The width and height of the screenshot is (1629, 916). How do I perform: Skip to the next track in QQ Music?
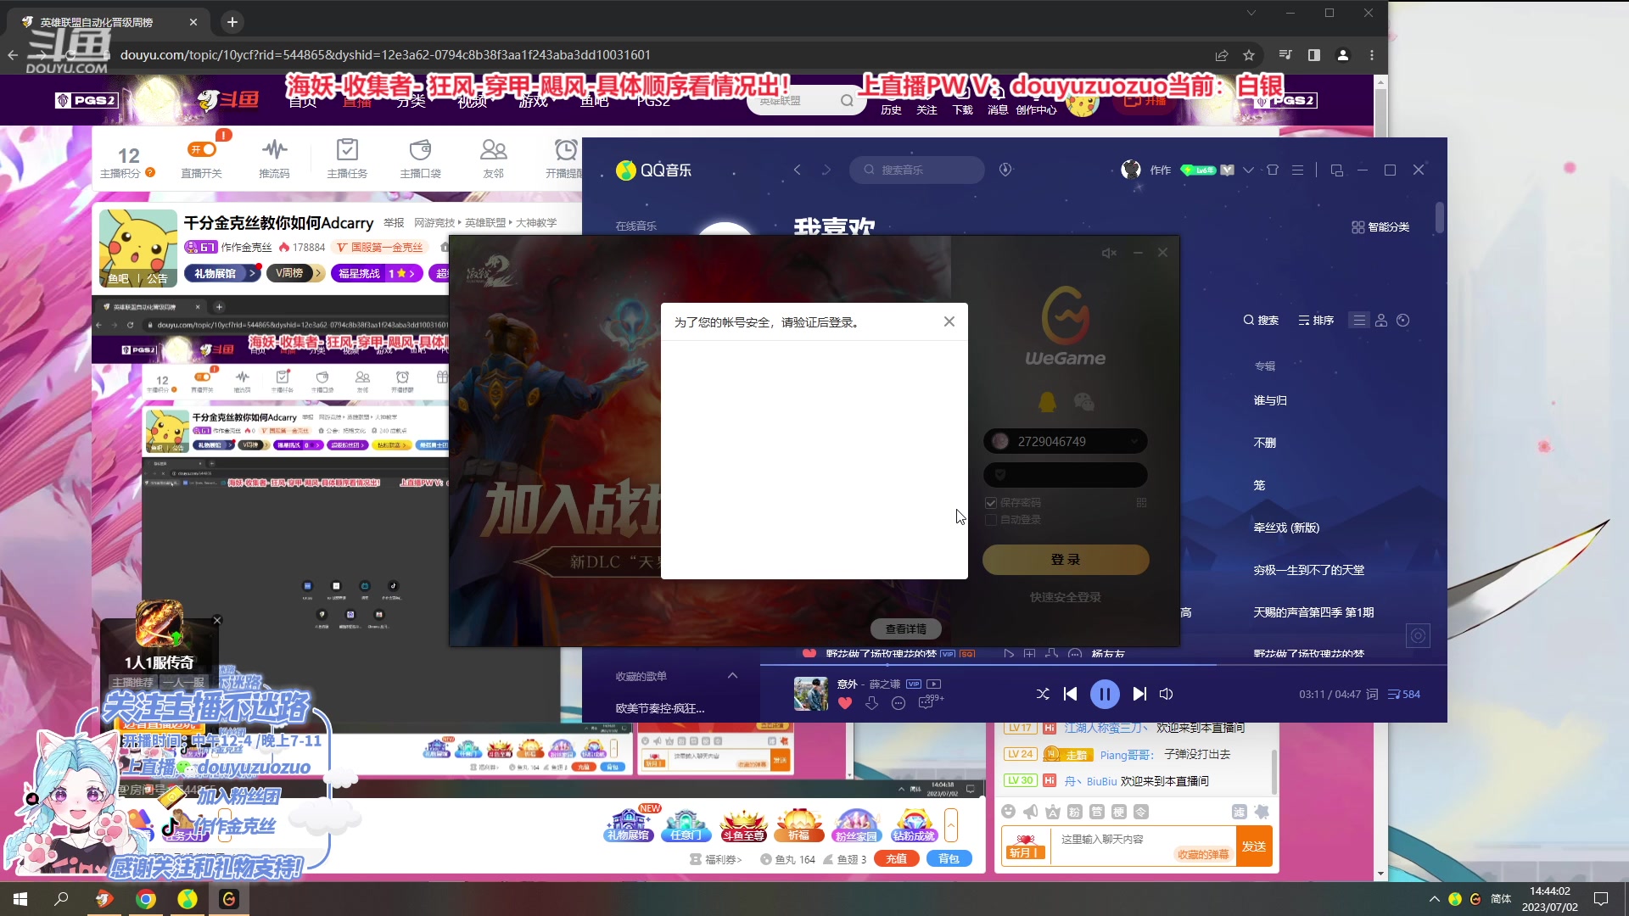point(1139,695)
